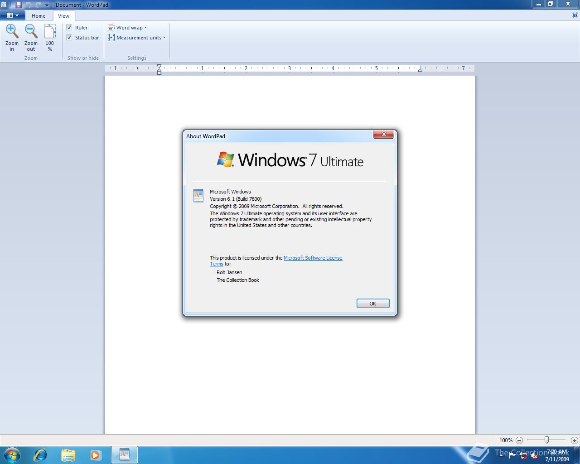Close the About WordPad dialog with X
Image resolution: width=580 pixels, height=464 pixels.
pyautogui.click(x=384, y=134)
